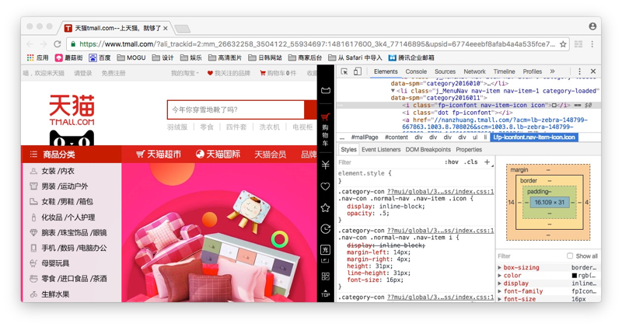Image resolution: width=622 pixels, height=327 pixels.
Task: Click the QR code icon in black sidebar
Action: click(325, 277)
